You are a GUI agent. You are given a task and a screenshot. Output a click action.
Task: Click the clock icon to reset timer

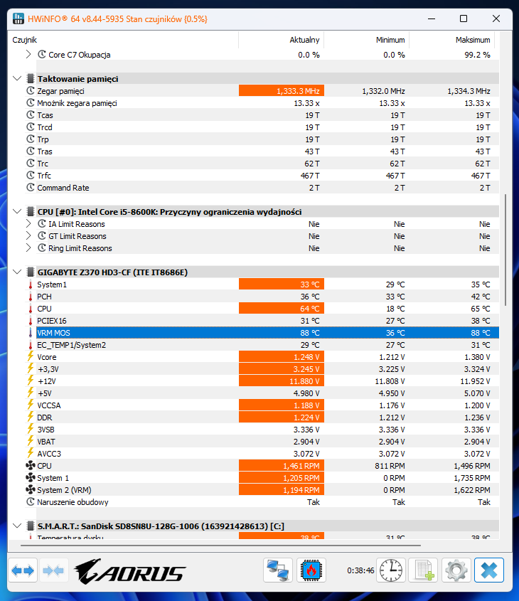391,570
